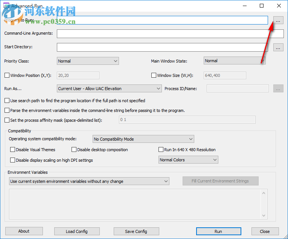Screen dimensions: 288x239
Task: Maximize the Advanced Run window
Action: click(262, 6)
